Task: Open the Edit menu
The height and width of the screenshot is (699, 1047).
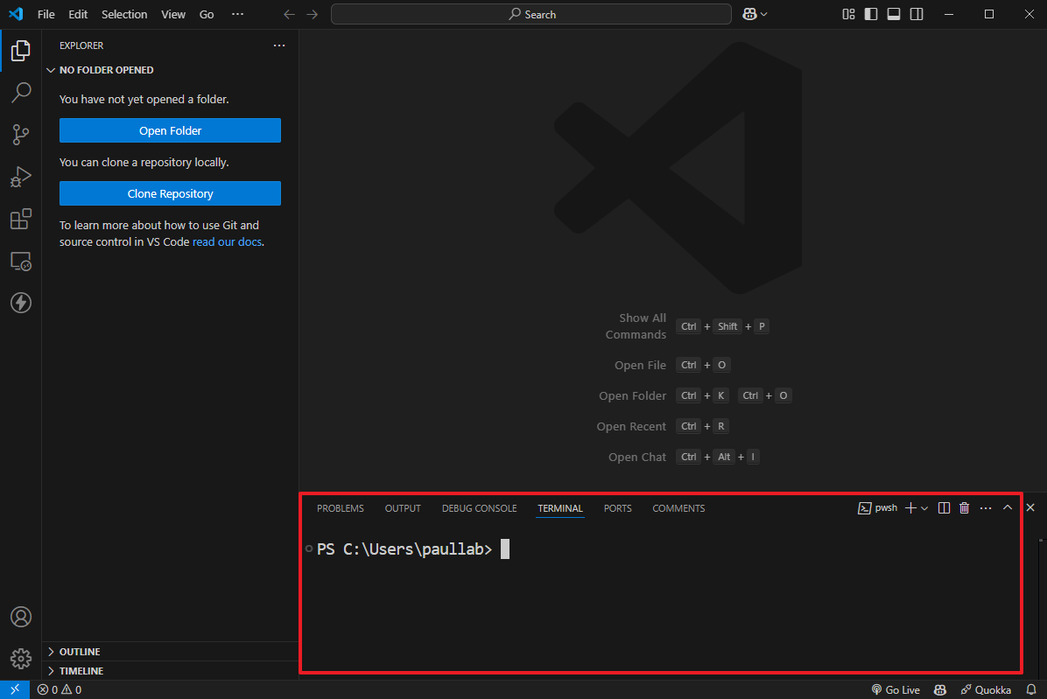Action: tap(78, 14)
